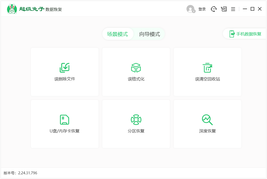Click the 误清空回收站 recovery card

tap(207, 72)
